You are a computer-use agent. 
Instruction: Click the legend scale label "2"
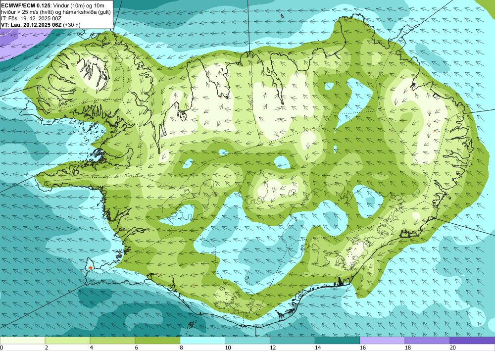point(47,348)
